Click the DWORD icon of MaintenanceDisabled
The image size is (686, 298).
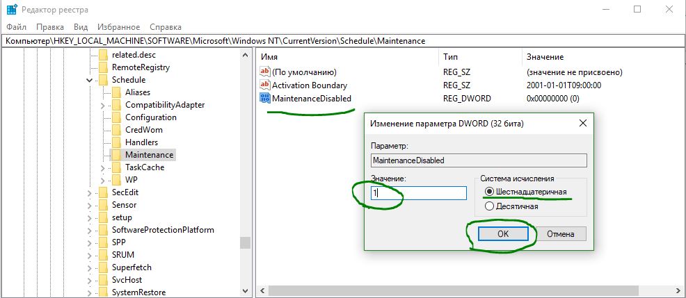265,99
